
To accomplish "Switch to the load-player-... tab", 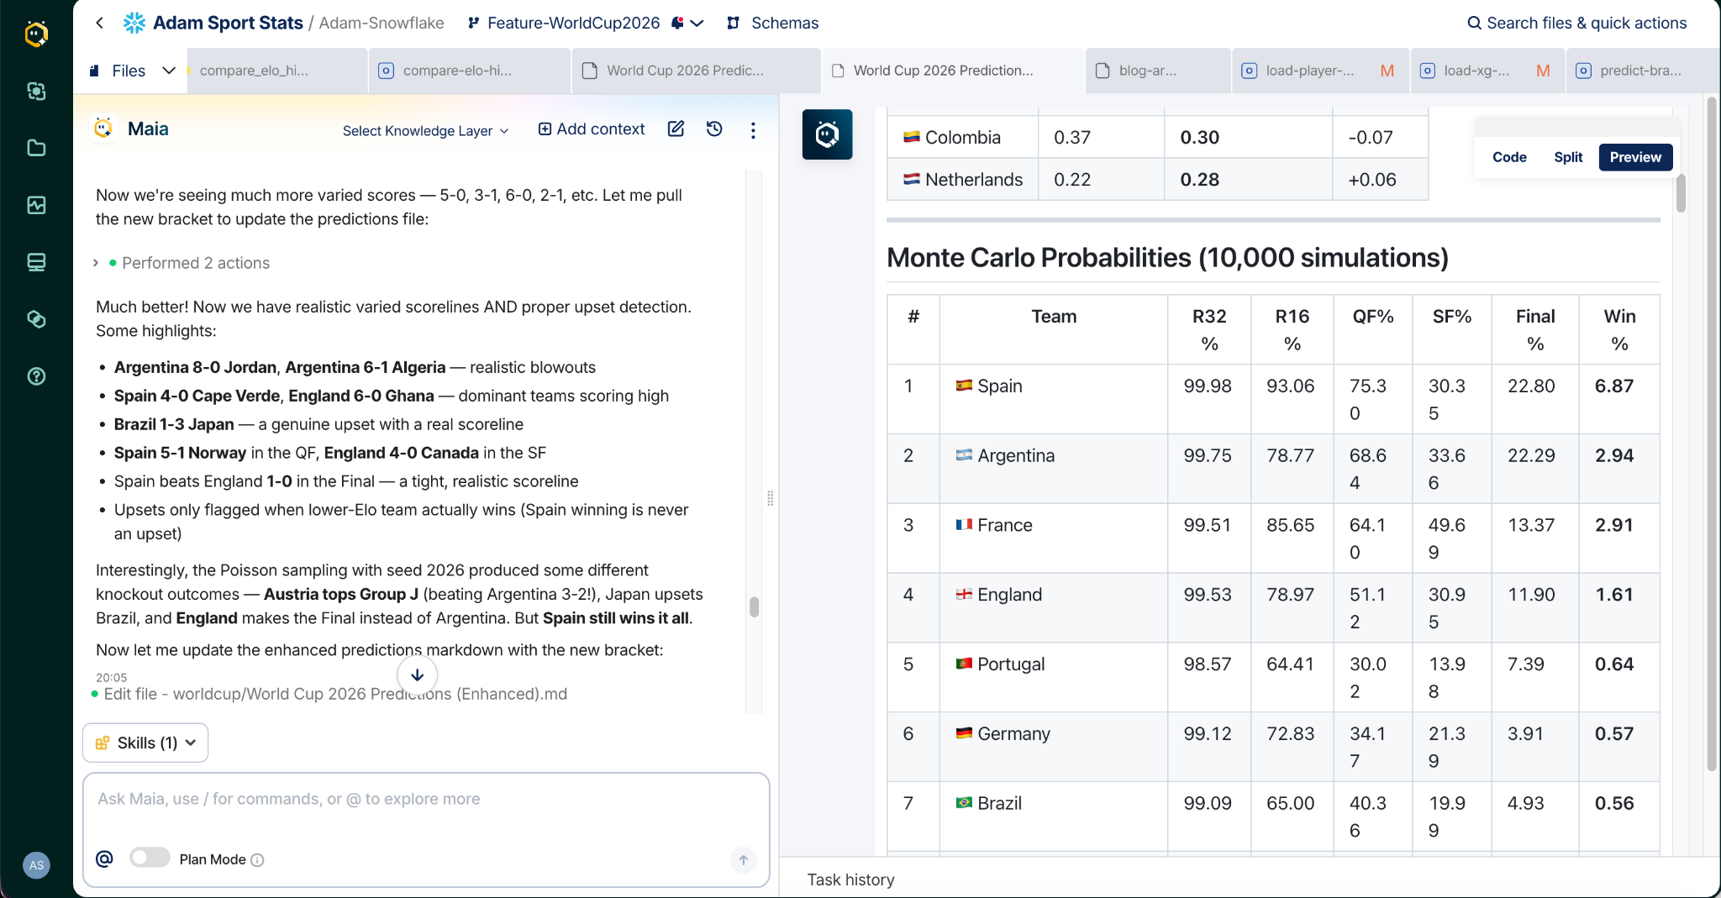I will click(1319, 71).
